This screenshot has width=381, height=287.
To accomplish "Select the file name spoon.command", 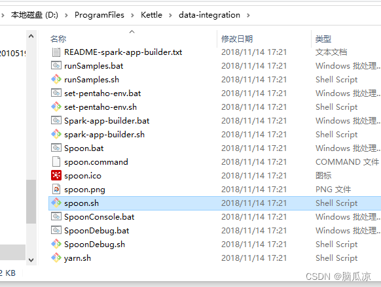I will tap(96, 162).
